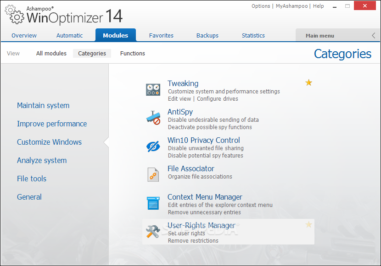The image size is (381, 266).
Task: Open the User-Rights Manager tools icon
Action: [153, 231]
